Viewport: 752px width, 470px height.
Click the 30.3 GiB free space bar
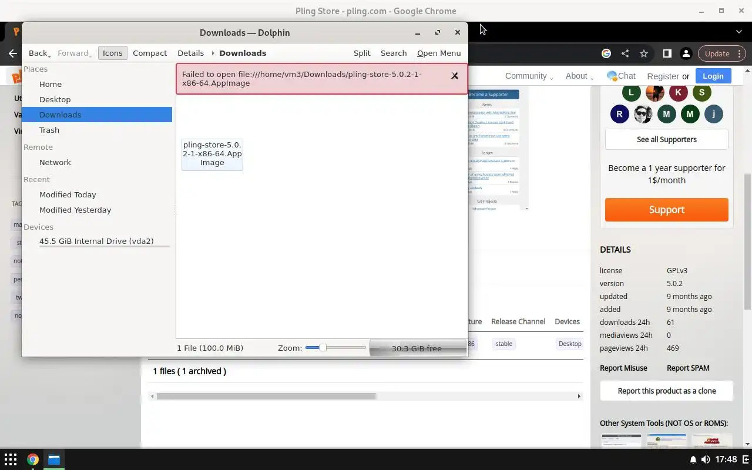[x=418, y=348]
